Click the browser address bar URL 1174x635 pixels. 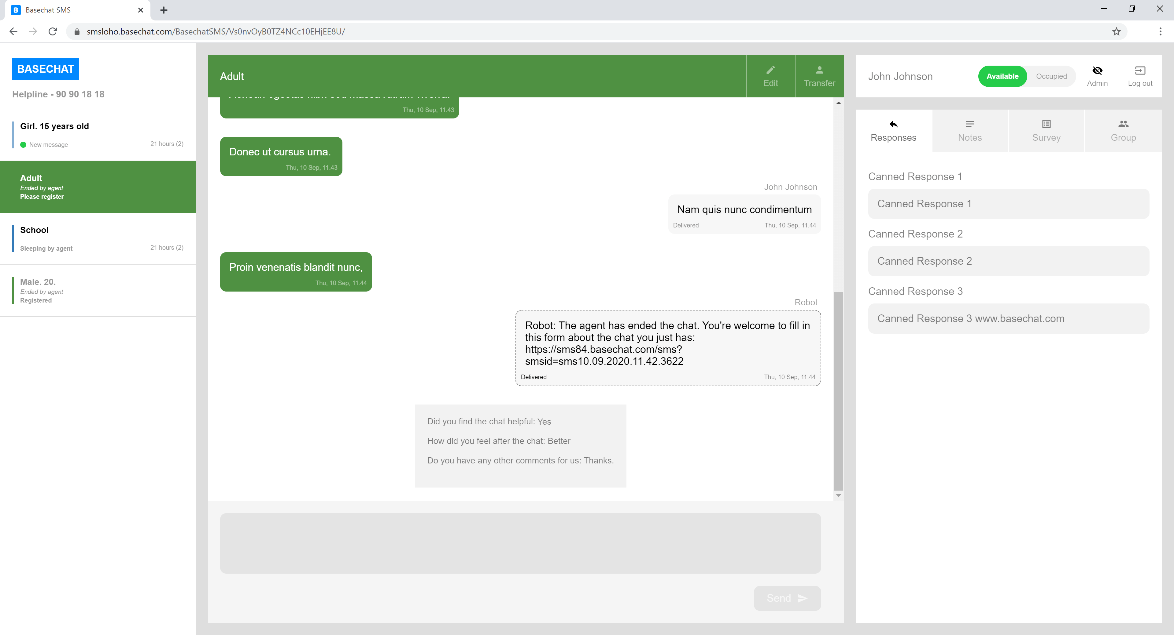click(x=216, y=31)
